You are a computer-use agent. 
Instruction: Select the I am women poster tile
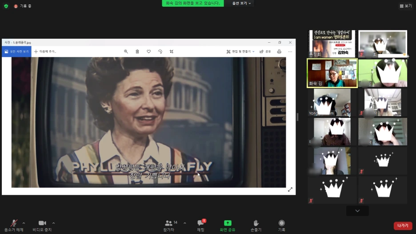[x=332, y=44]
